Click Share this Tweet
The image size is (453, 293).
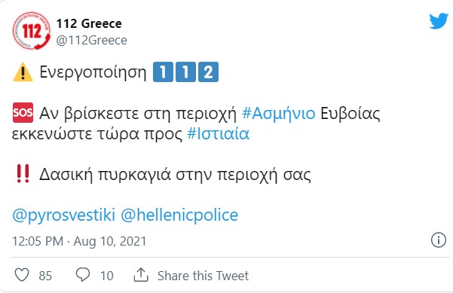203,276
